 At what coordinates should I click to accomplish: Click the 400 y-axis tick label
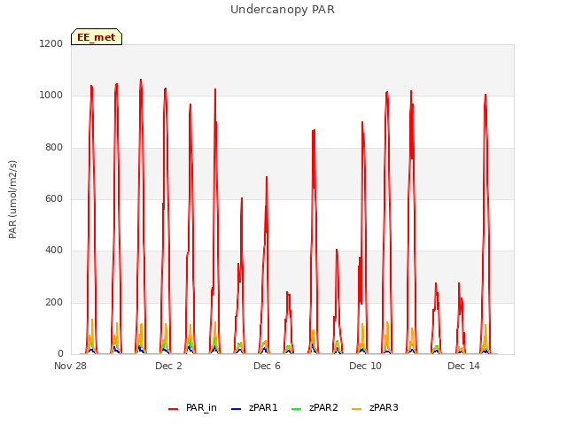coord(54,250)
